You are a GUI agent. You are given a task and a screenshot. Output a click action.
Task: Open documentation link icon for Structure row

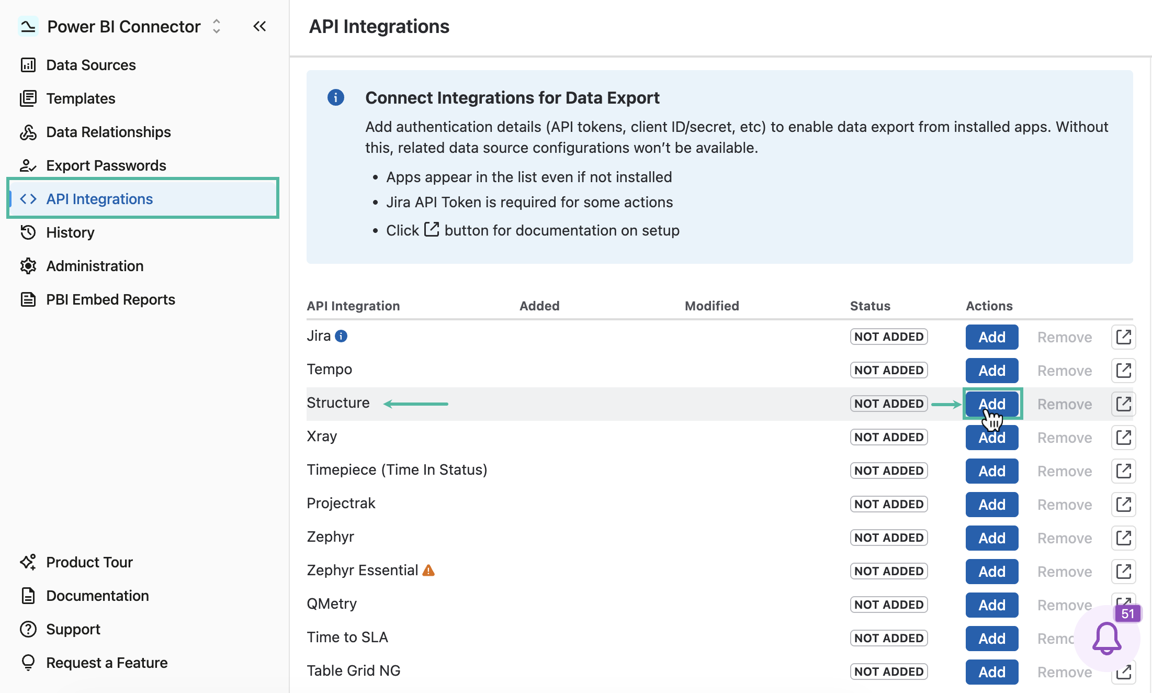1124,404
